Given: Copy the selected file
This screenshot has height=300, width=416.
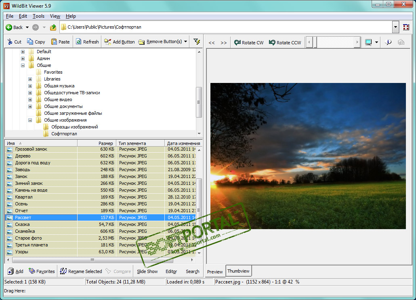Looking at the screenshot, I should [36, 42].
